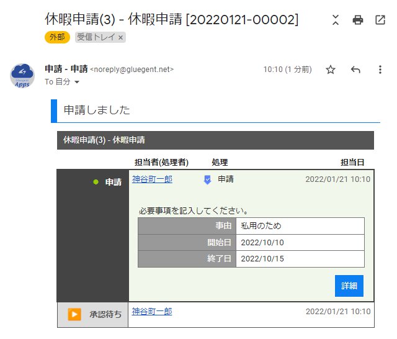Click the start date value 2022/10/10
This screenshot has width=397, height=339.
click(x=262, y=243)
